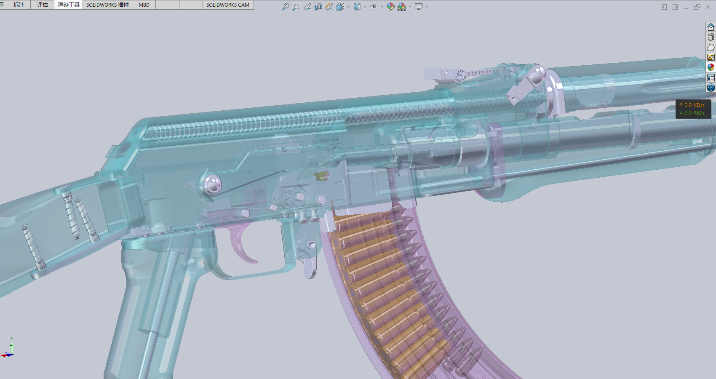Open File Explorer folder pane tab
The width and height of the screenshot is (716, 379).
(x=711, y=47)
